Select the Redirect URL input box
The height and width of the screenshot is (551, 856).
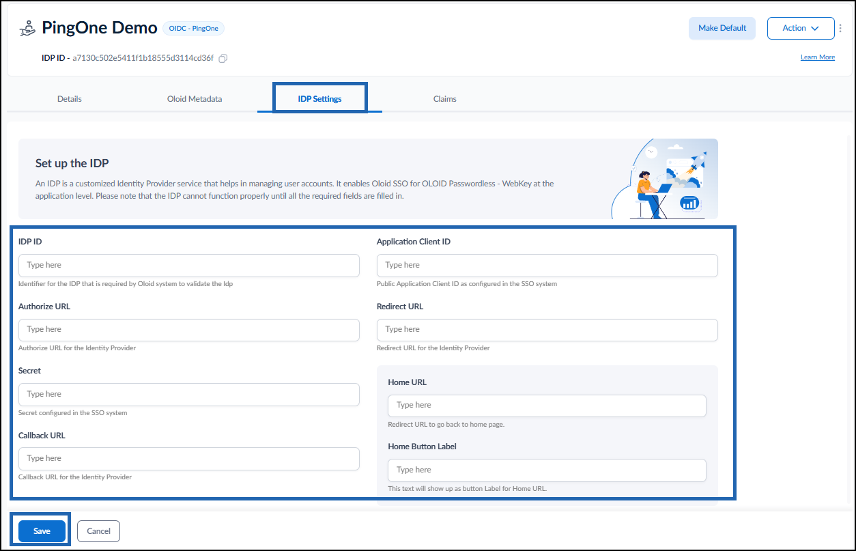click(547, 330)
